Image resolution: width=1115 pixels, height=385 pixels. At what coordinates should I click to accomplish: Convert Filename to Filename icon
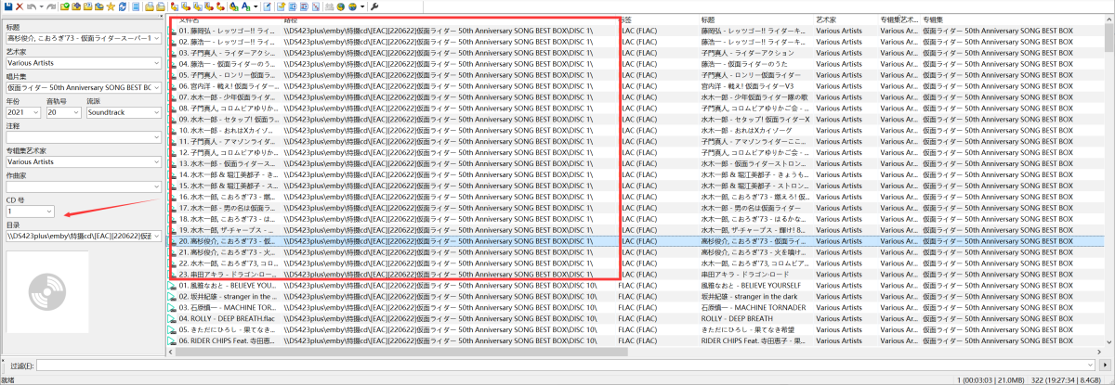tap(197, 6)
